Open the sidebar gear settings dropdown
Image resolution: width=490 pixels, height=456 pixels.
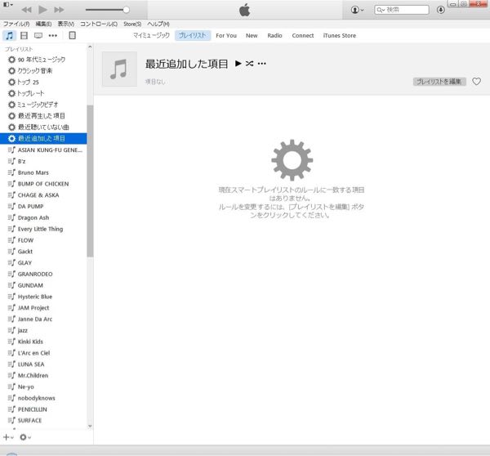(25, 437)
